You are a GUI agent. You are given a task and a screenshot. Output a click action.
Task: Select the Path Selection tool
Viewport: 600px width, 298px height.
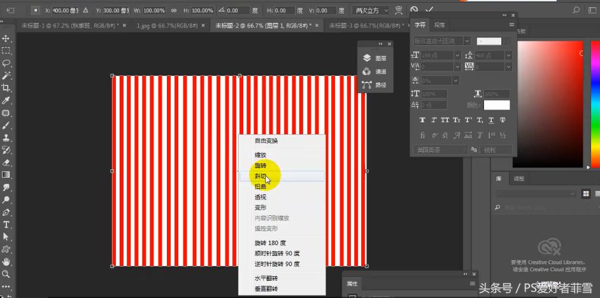6,236
